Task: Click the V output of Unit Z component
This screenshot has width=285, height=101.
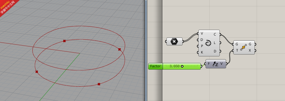Action: coord(221,64)
